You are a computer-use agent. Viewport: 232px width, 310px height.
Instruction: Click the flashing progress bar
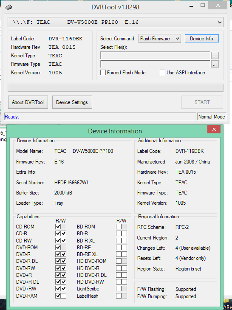click(116, 87)
